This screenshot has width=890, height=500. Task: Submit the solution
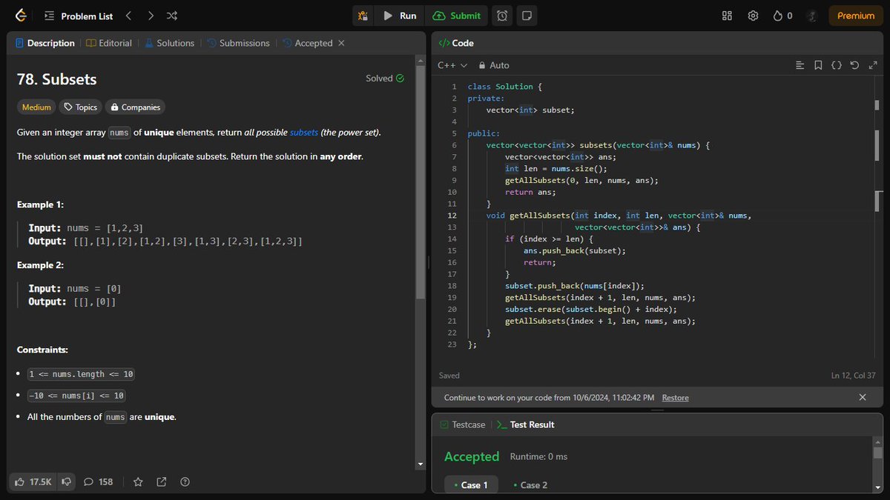(x=457, y=16)
